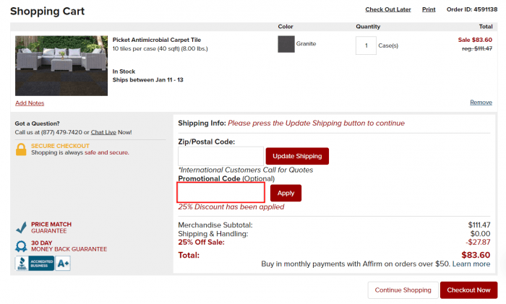This screenshot has width=506, height=304.
Task: Click the Print link
Action: [429, 9]
